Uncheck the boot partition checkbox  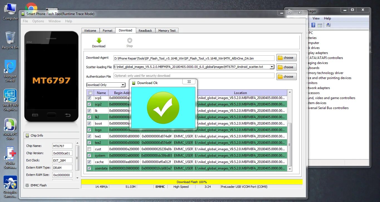click(x=89, y=124)
